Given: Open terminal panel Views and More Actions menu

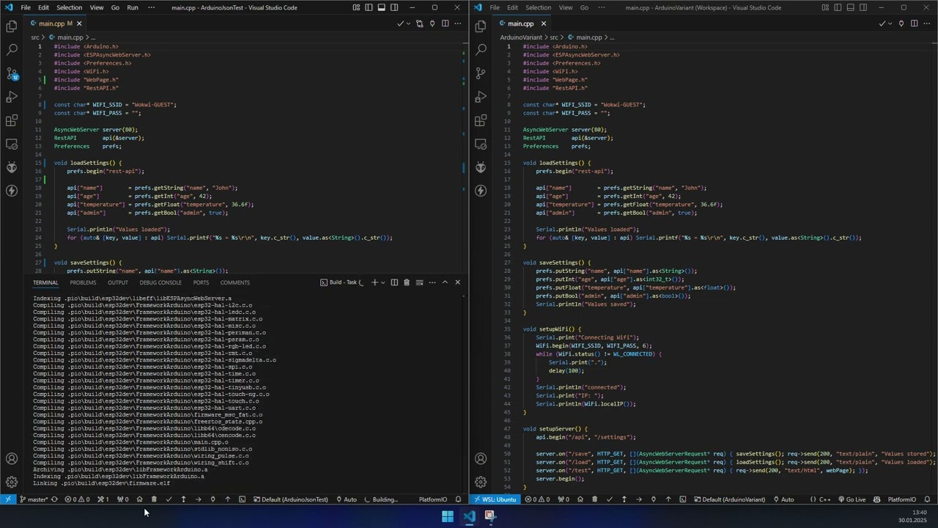Looking at the screenshot, I should click(x=432, y=282).
